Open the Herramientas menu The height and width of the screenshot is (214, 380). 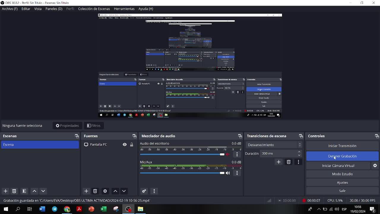[x=124, y=9]
